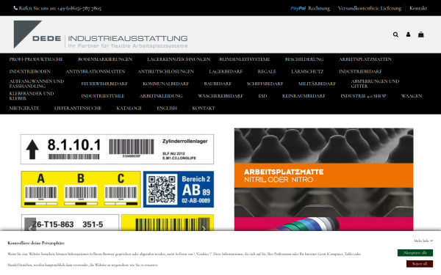
Task: Open Baubedarf menu item
Action: [218, 84]
